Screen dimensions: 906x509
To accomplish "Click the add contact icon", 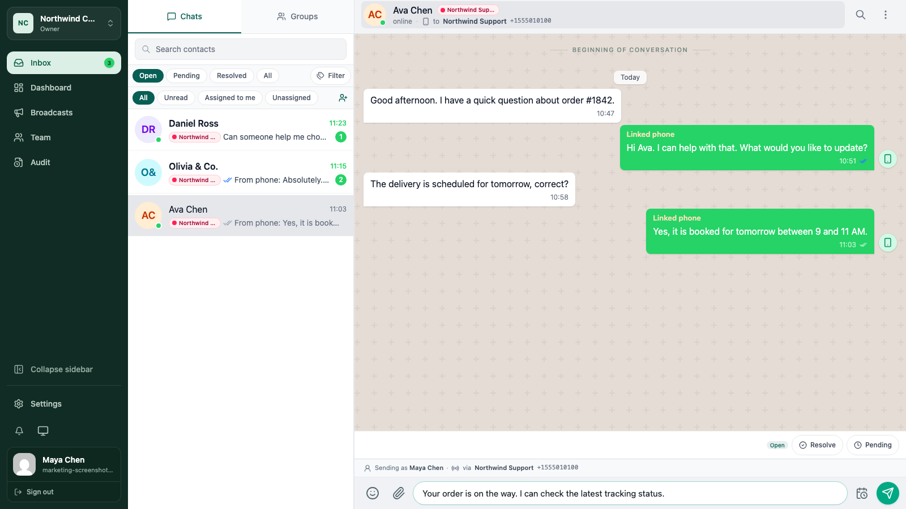I will coord(343,98).
